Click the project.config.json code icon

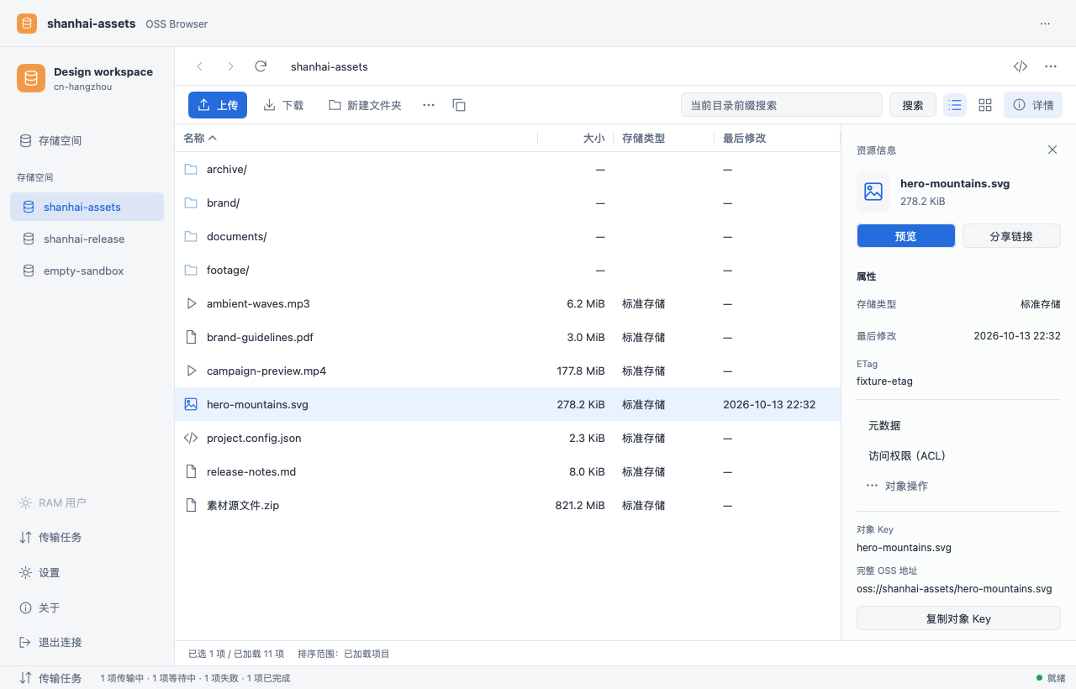[x=191, y=438]
